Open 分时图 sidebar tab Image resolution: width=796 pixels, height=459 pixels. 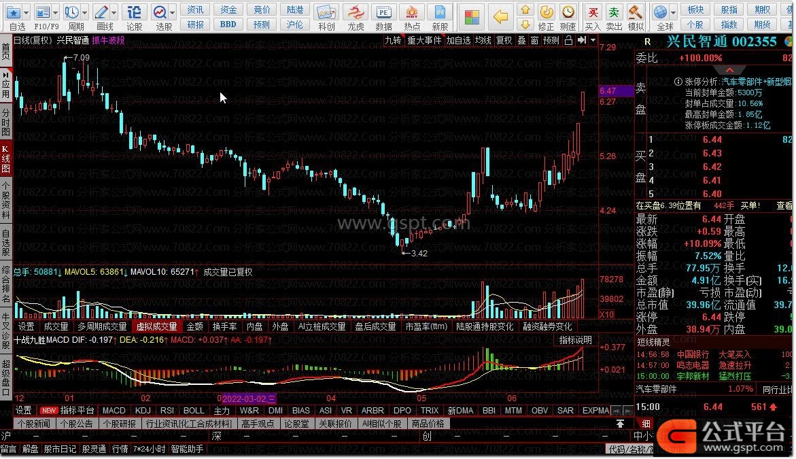[x=5, y=122]
